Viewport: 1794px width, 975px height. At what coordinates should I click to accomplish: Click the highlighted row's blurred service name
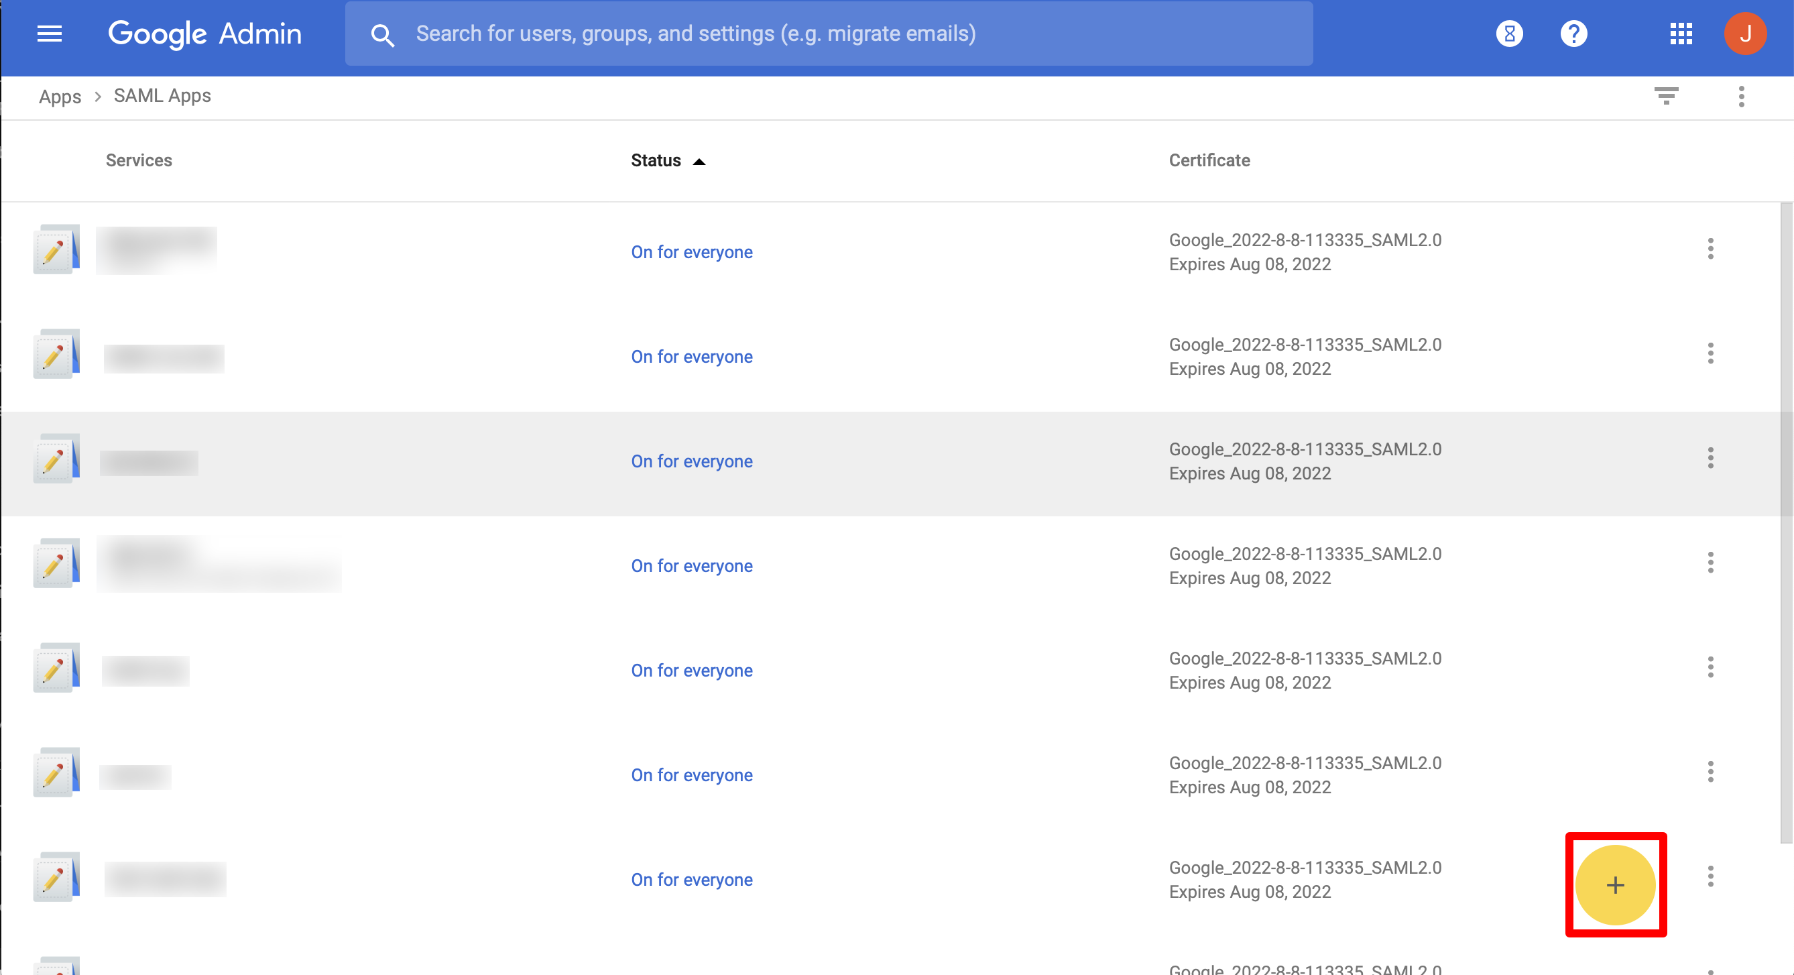(x=149, y=463)
